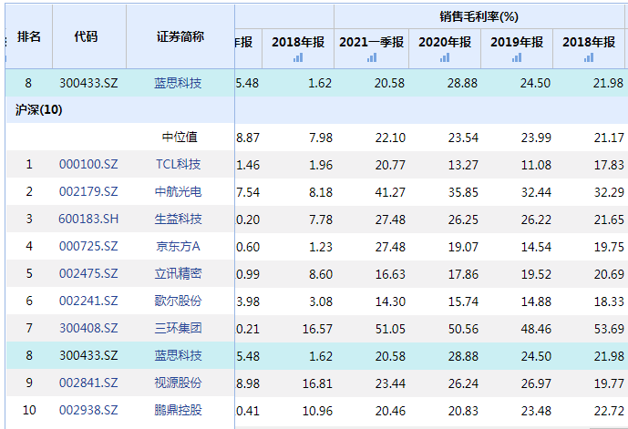Open stock code 002841.SZ
The height and width of the screenshot is (429, 628).
(x=88, y=383)
